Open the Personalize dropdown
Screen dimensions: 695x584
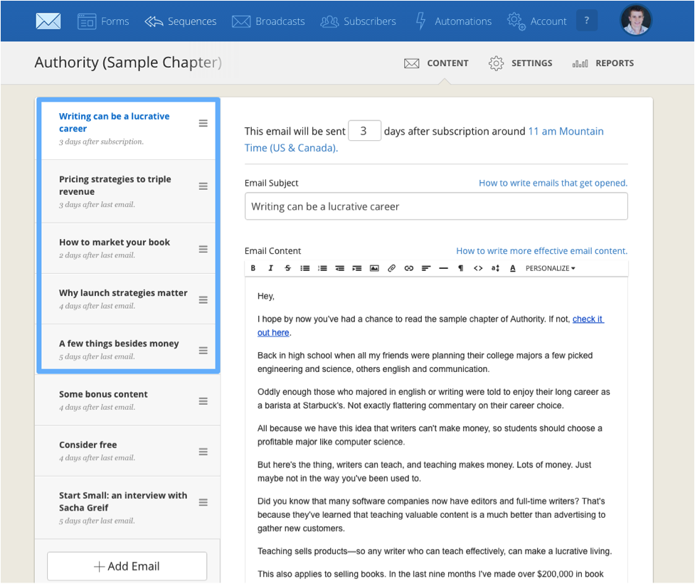click(x=550, y=268)
